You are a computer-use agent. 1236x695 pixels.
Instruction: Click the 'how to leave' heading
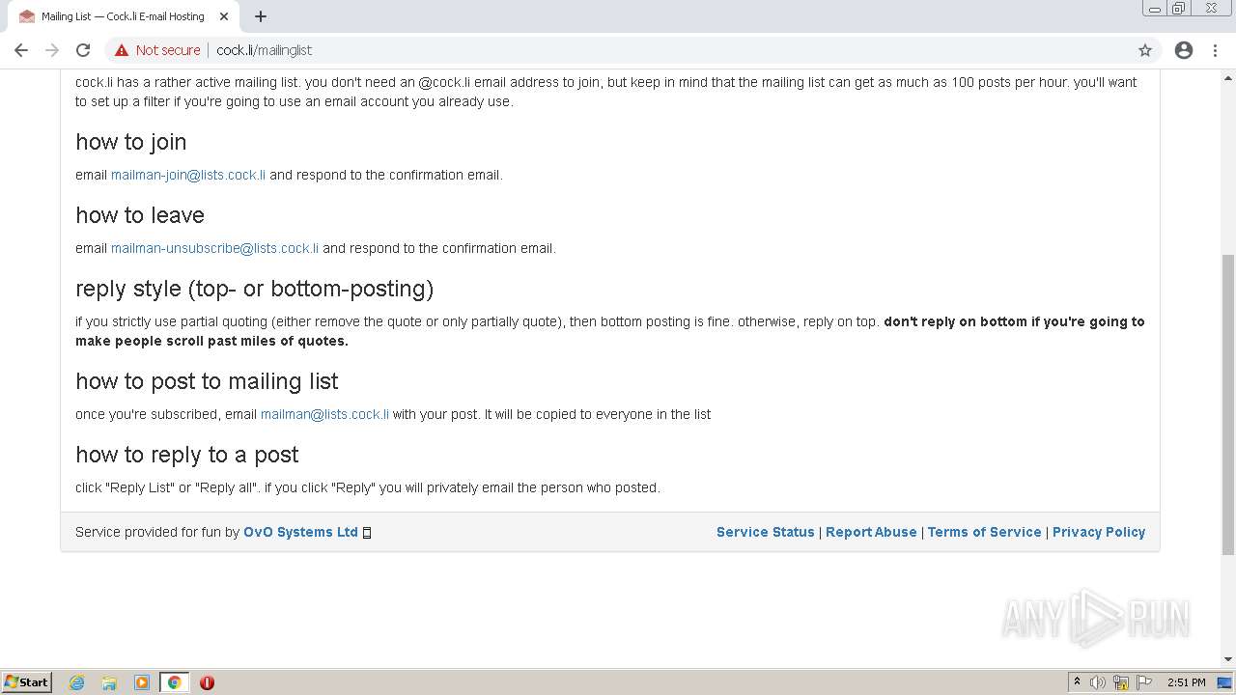(140, 215)
